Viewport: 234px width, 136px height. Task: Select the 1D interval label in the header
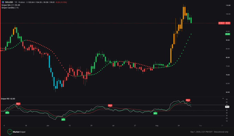coord(16,2)
